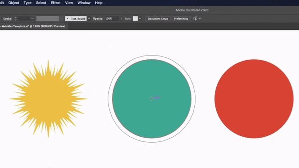Click the Document Setup button
Screen dimensions: 299x168
point(158,19)
